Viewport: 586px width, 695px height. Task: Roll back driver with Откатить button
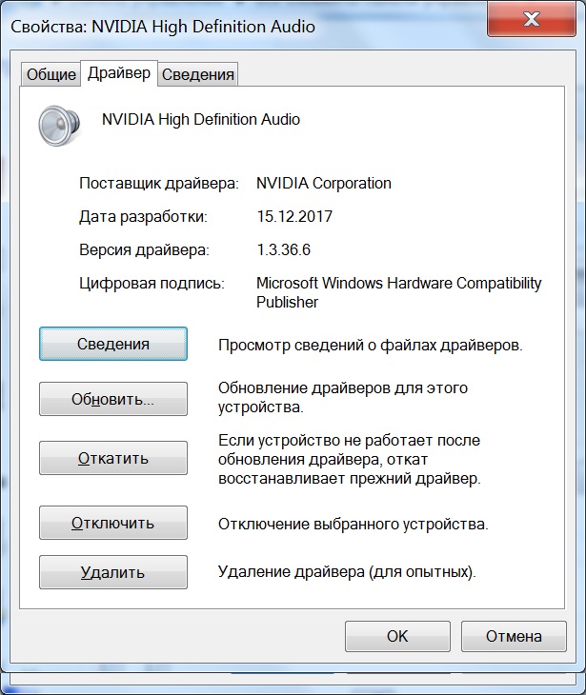[x=112, y=458]
